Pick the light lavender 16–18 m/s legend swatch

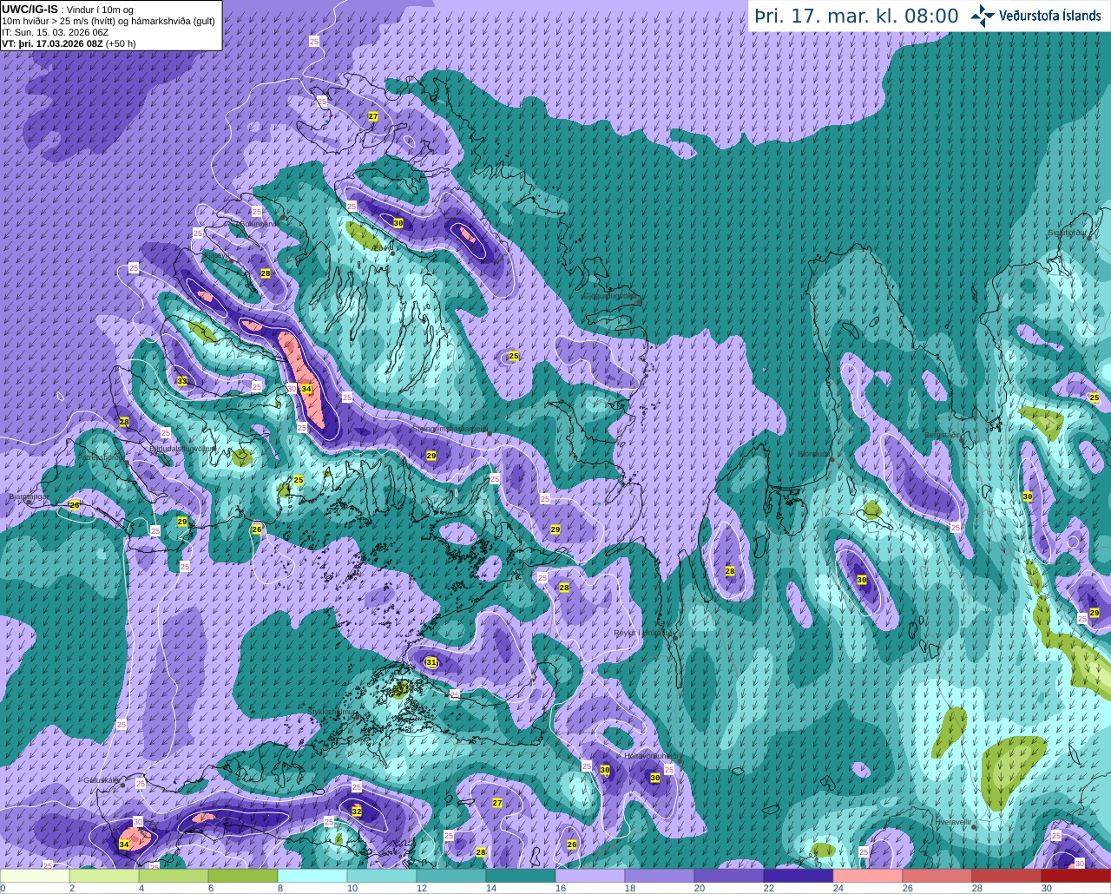590,877
